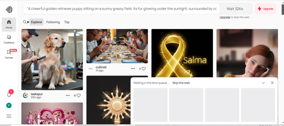Switch to the Following tab
Viewport: 284px width, 126px height.
(53, 22)
